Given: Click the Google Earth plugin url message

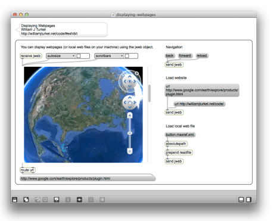Looking at the screenshot, I should pos(202,90).
